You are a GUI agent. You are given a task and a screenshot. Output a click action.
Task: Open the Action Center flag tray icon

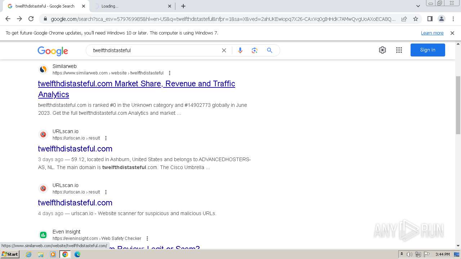click(426, 254)
